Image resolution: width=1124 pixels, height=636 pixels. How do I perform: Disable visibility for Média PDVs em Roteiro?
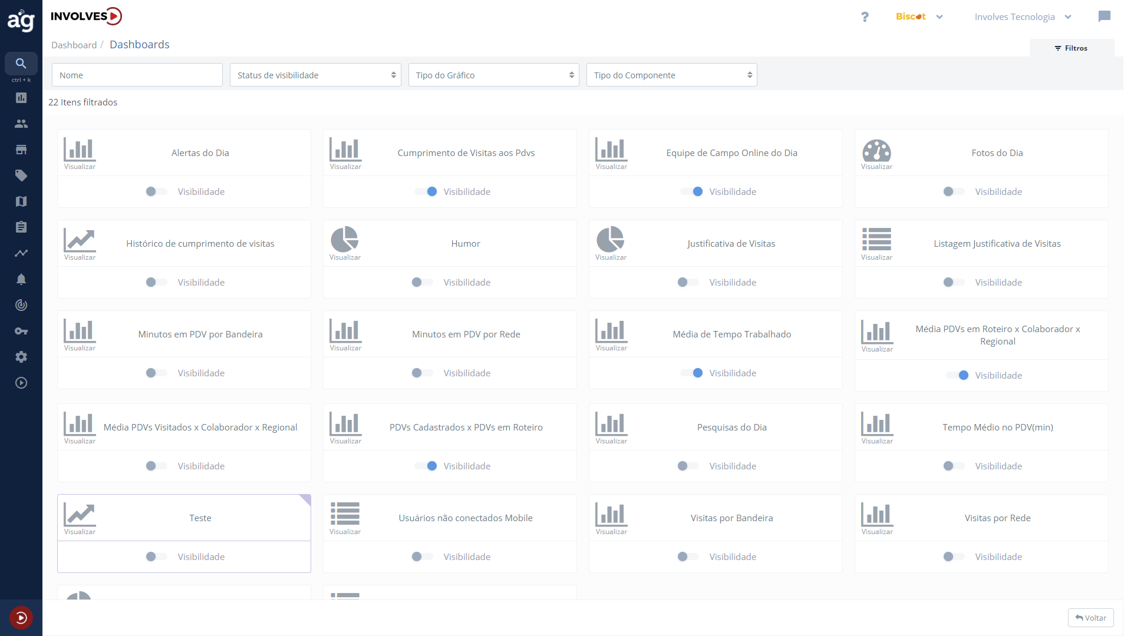click(958, 376)
